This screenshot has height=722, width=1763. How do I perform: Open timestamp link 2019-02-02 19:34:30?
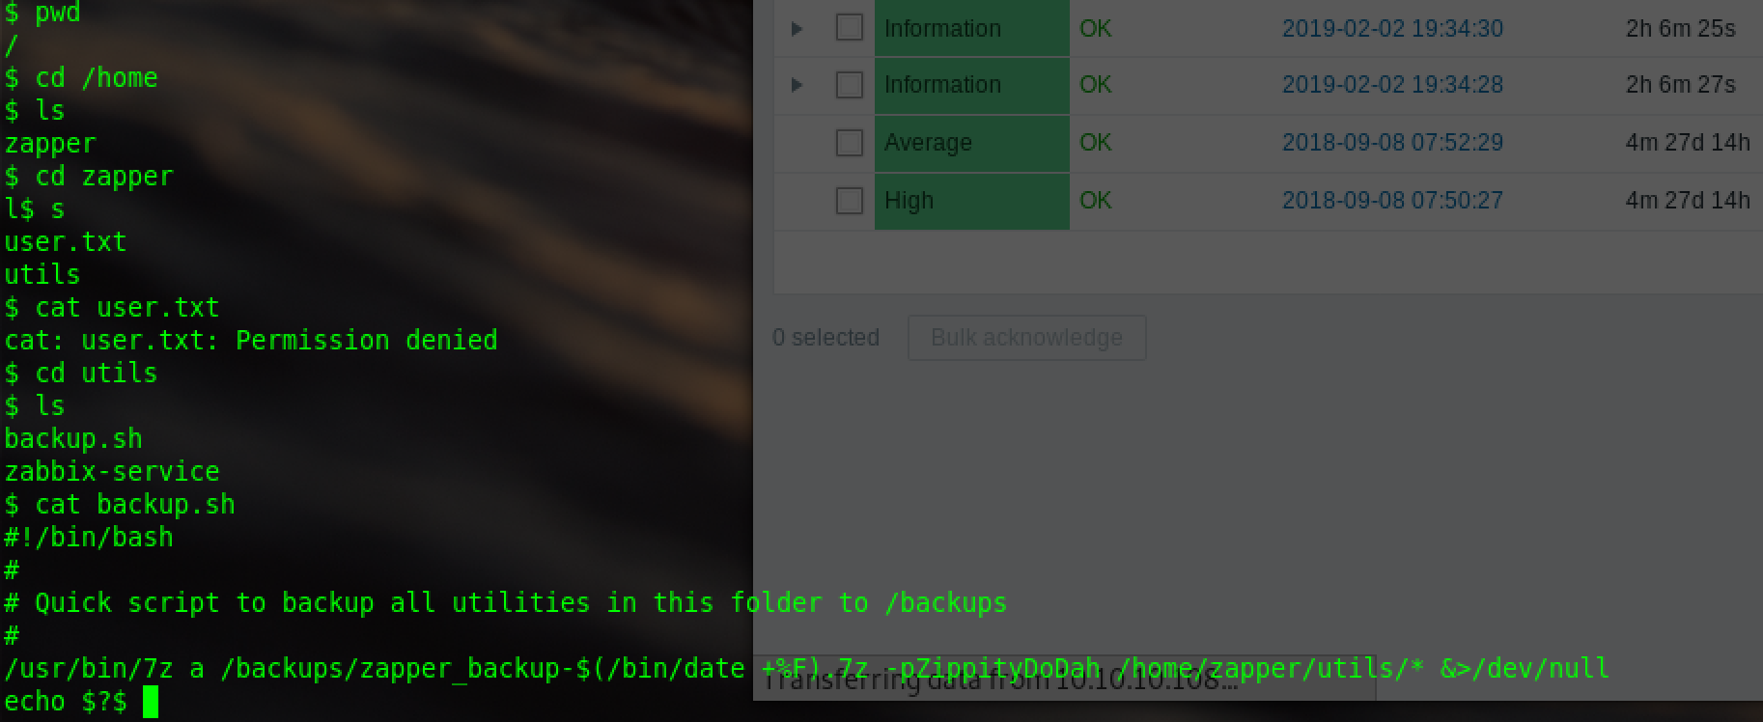click(x=1392, y=29)
